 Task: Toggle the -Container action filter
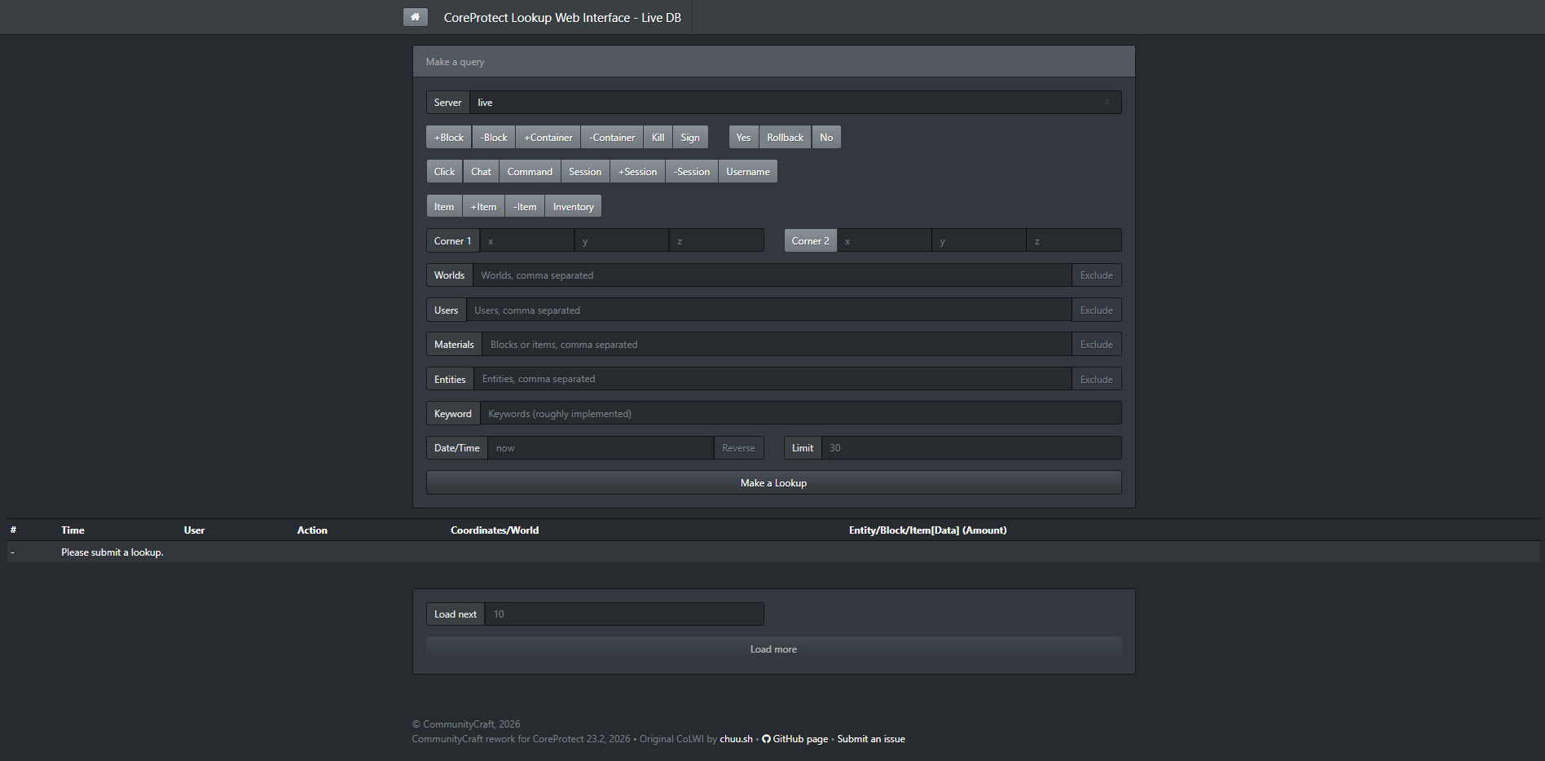pyautogui.click(x=612, y=138)
